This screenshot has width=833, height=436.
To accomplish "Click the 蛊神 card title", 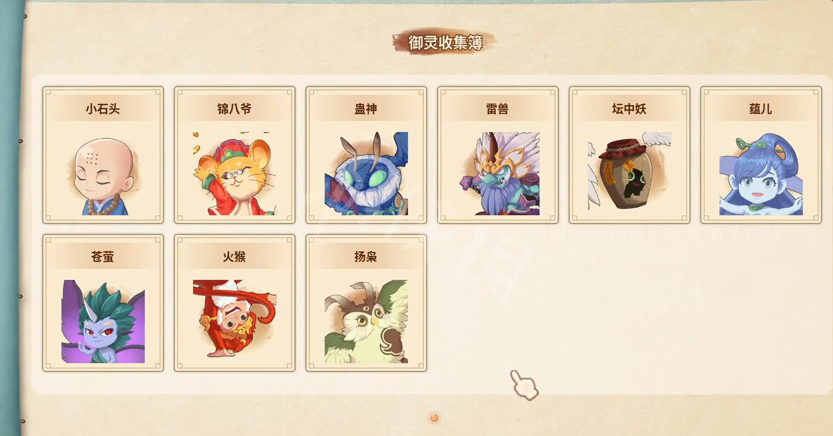I will [x=366, y=108].
